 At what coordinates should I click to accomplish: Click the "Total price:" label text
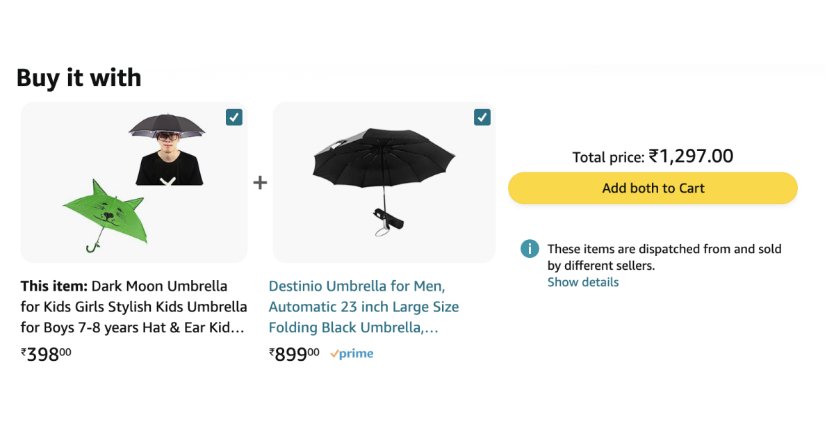click(x=609, y=158)
